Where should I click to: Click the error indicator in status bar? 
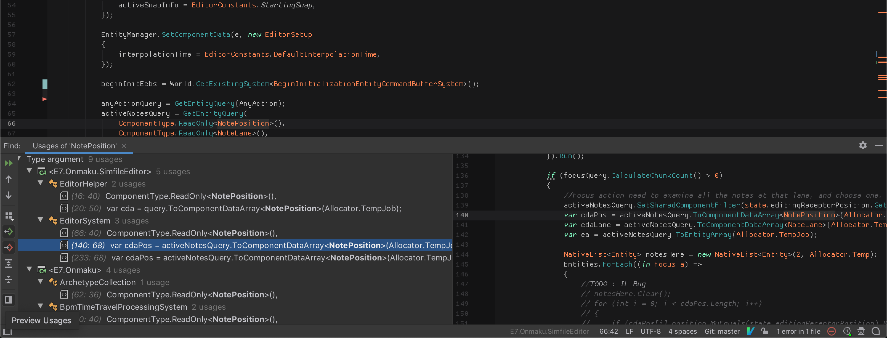[x=833, y=331]
